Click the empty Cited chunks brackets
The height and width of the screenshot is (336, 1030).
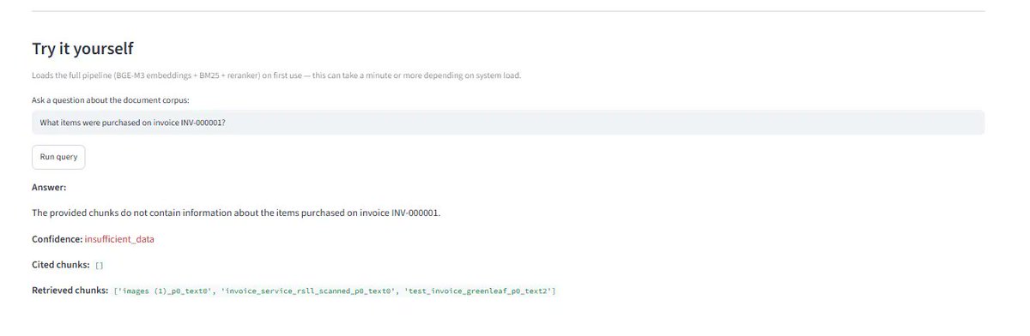(x=100, y=266)
